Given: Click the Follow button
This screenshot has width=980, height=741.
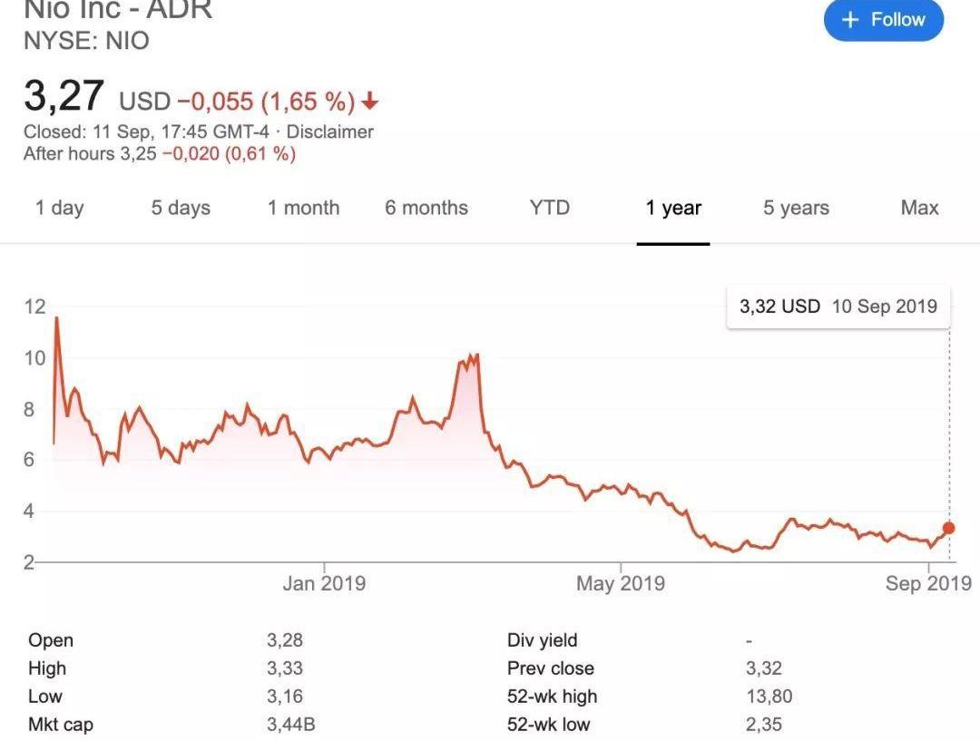Looking at the screenshot, I should pos(883,19).
